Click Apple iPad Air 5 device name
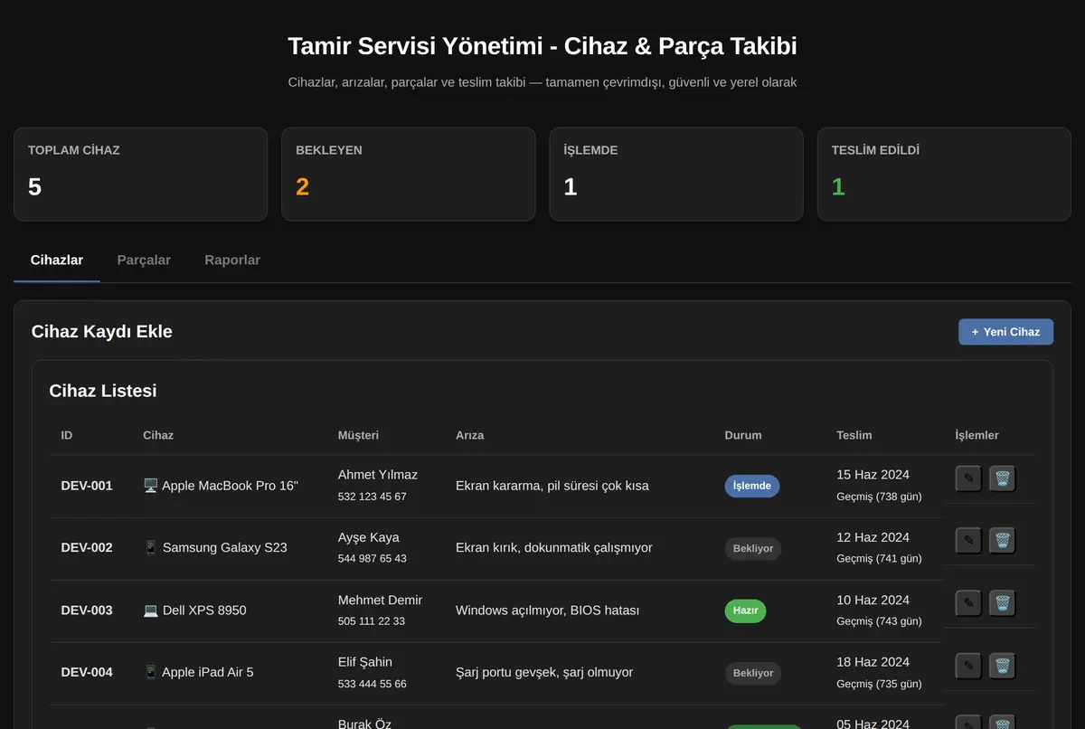The width and height of the screenshot is (1085, 729). tap(208, 673)
